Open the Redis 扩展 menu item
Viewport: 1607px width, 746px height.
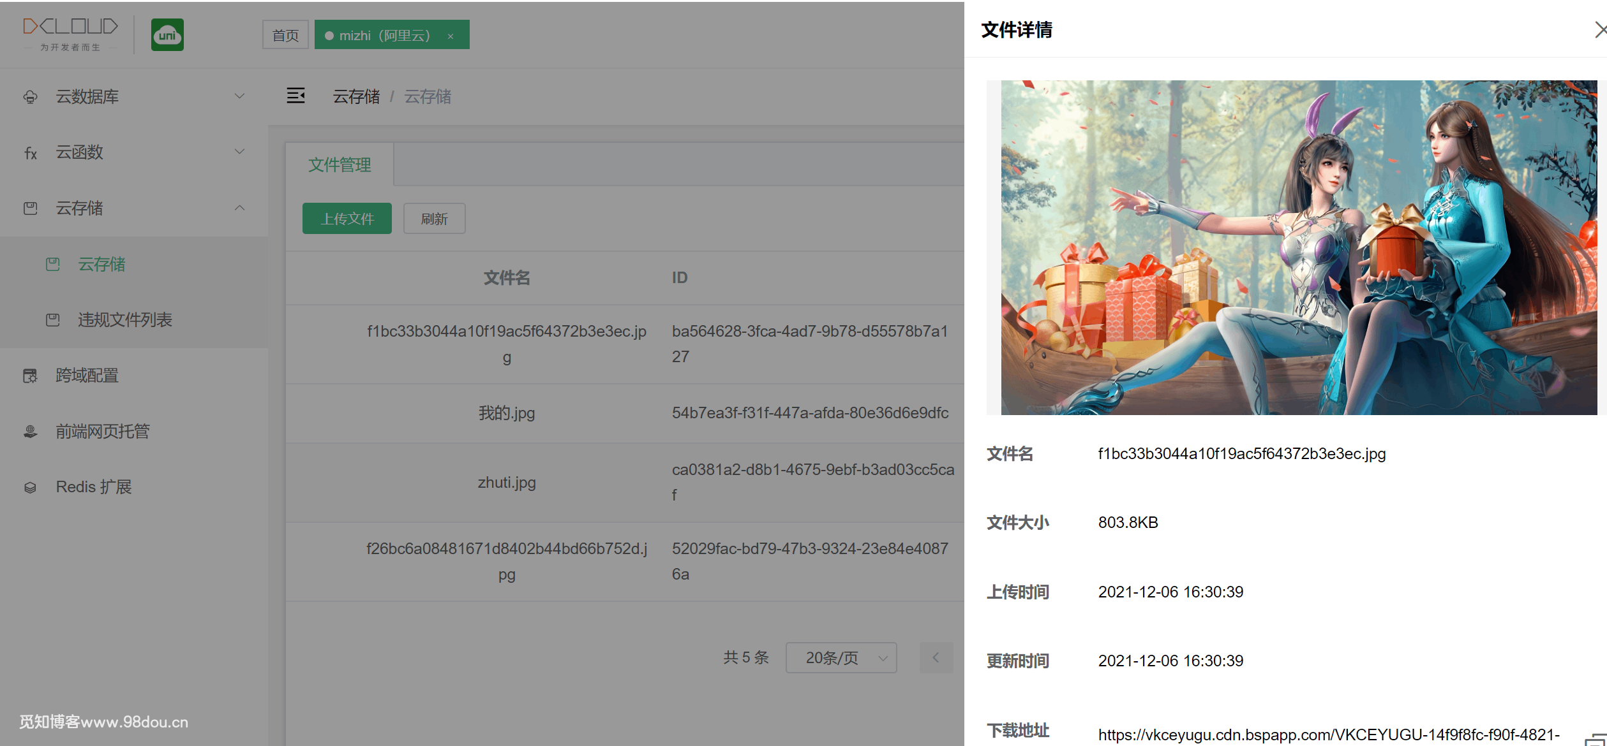click(134, 487)
